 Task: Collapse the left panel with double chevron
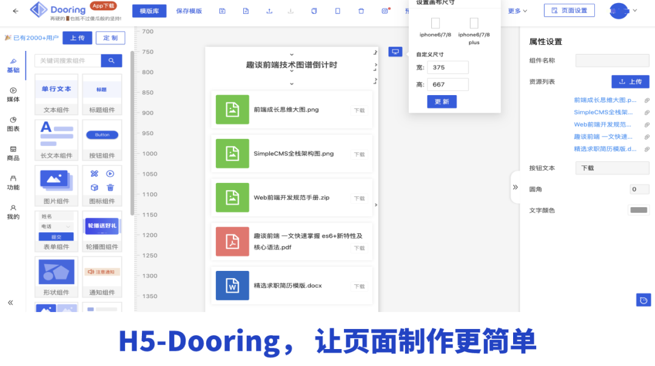(10, 302)
